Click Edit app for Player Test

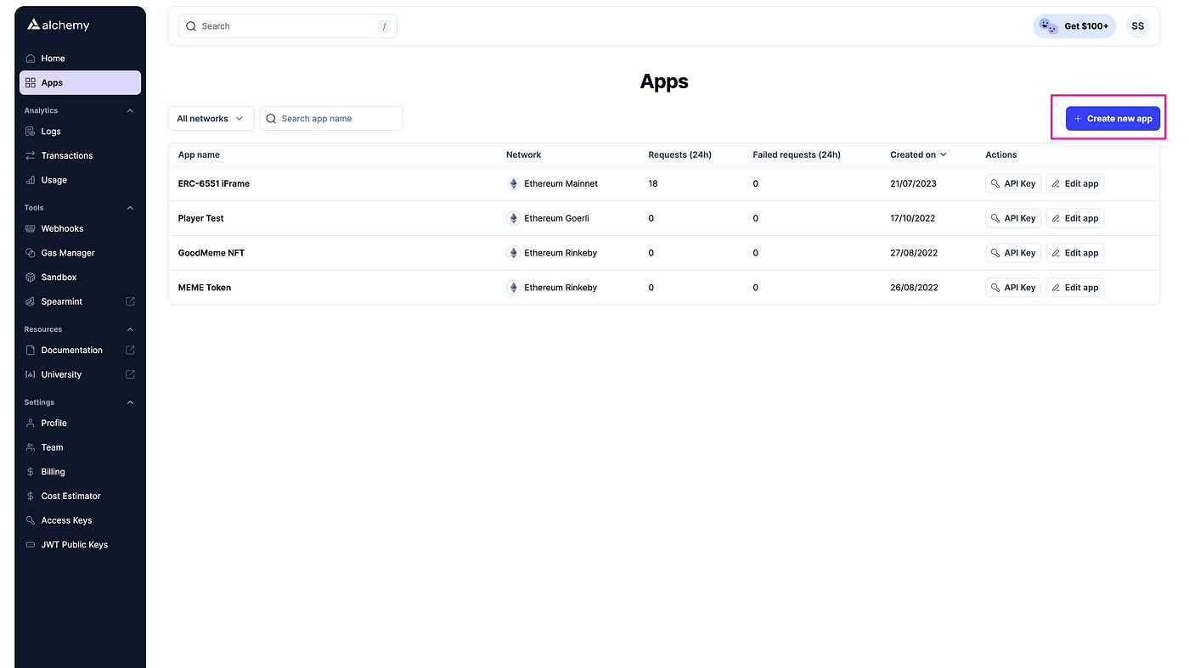pyautogui.click(x=1074, y=218)
